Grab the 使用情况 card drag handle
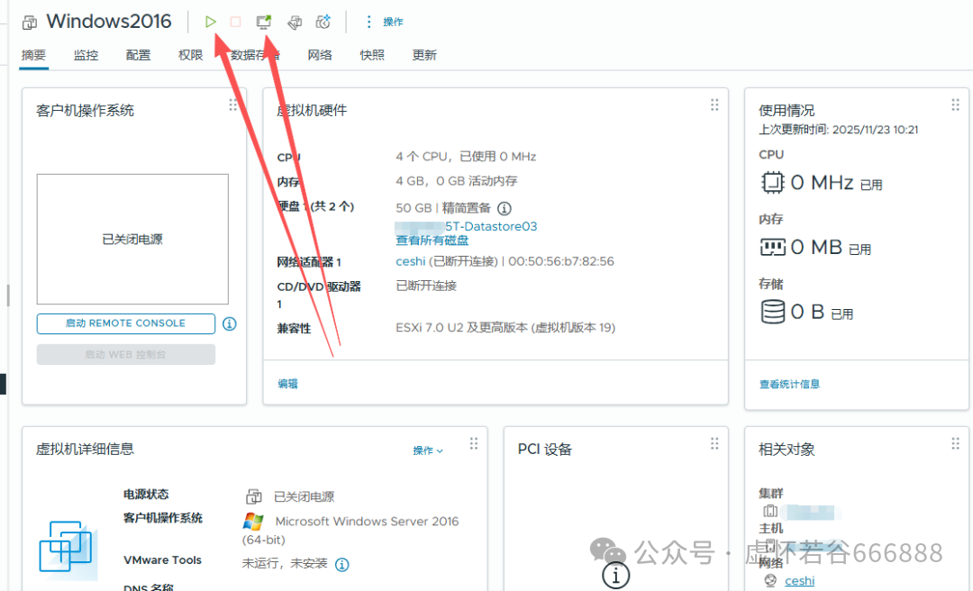 [955, 105]
